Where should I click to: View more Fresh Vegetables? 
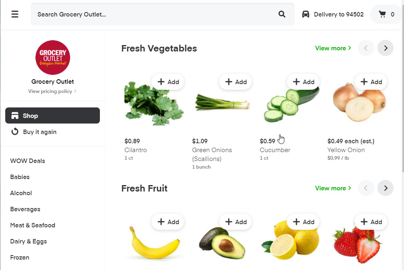coord(333,48)
